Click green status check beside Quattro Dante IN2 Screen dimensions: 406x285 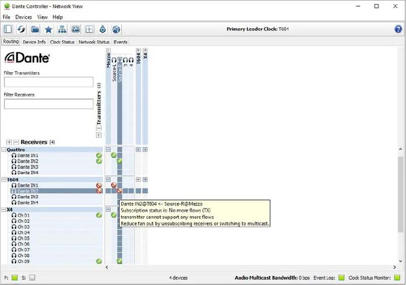[x=99, y=161]
